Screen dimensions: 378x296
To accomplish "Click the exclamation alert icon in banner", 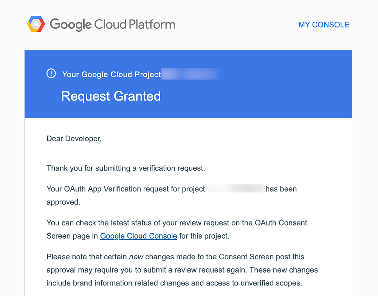I will point(51,73).
